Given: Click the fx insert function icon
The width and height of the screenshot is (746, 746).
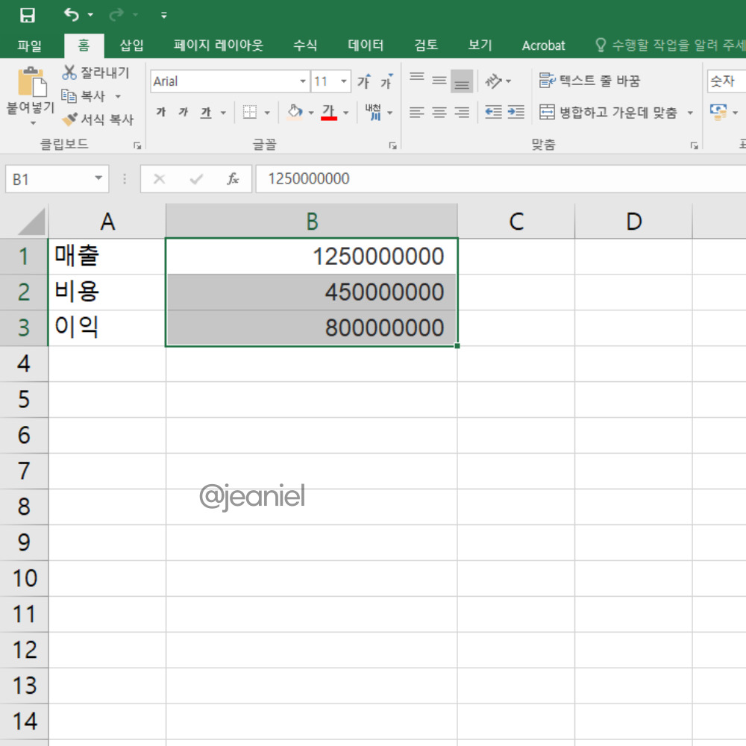Looking at the screenshot, I should 233,179.
